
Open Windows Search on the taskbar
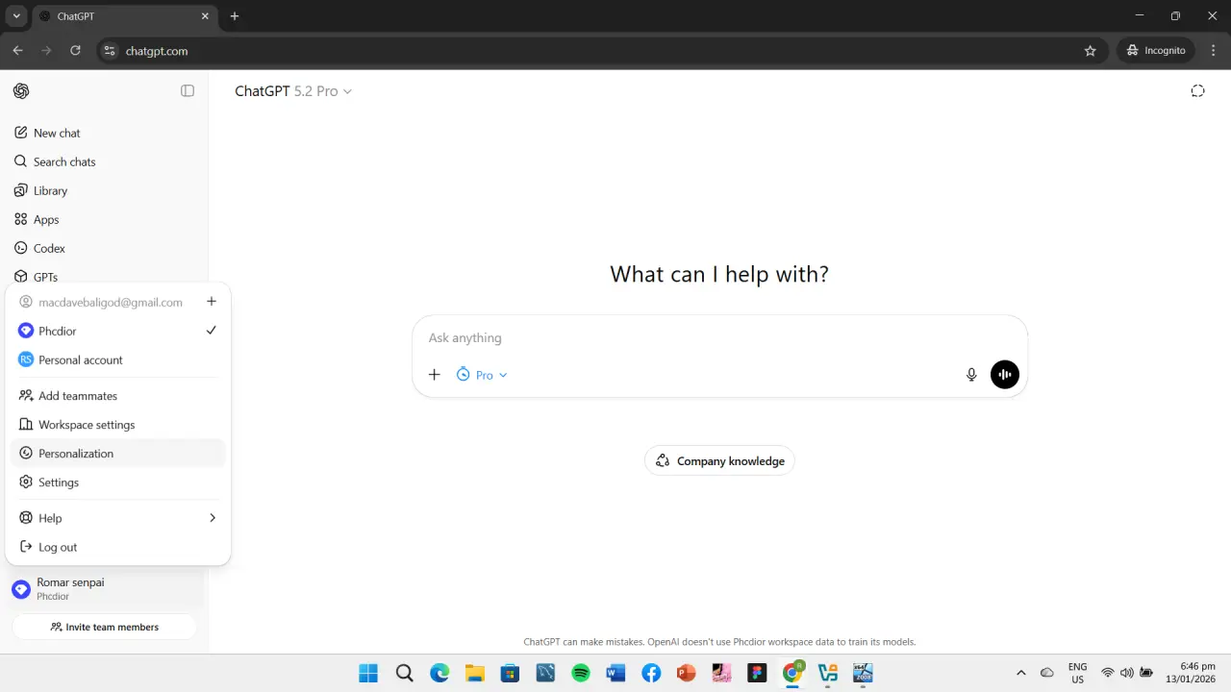click(x=404, y=673)
